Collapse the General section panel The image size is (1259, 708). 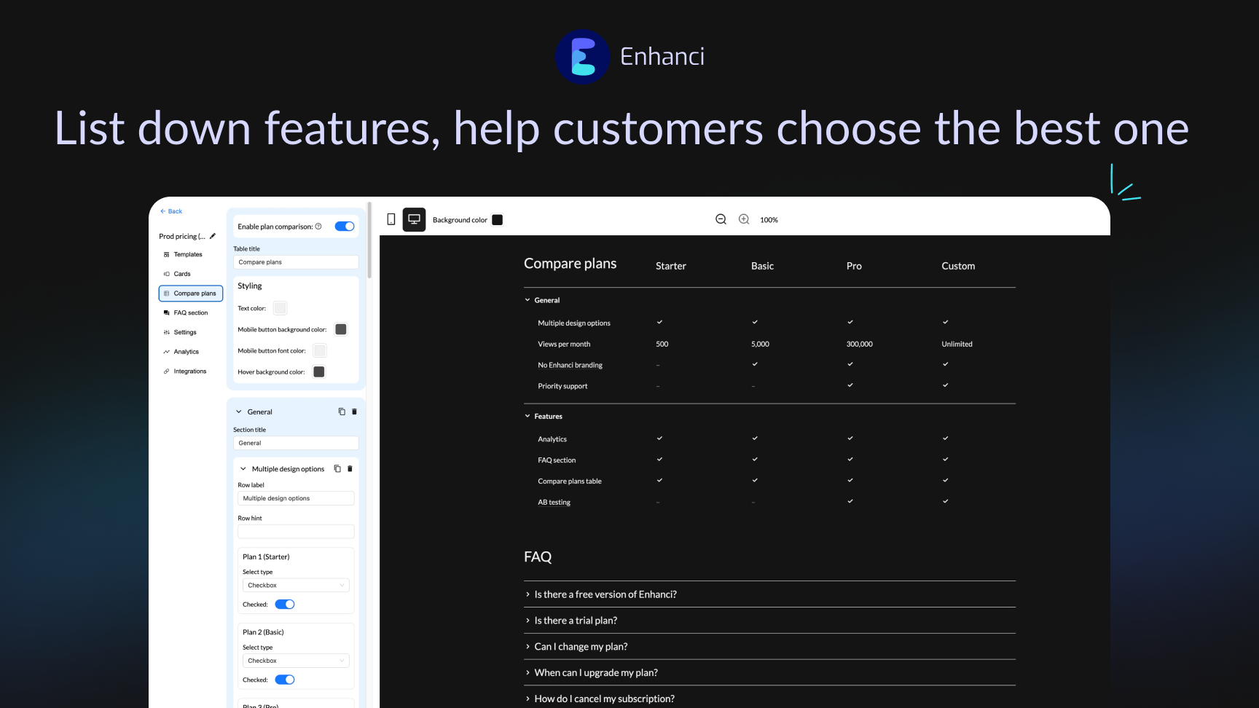[x=238, y=412]
